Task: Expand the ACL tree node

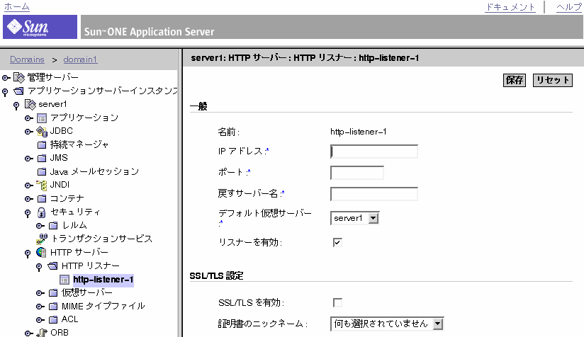Action: [40, 320]
